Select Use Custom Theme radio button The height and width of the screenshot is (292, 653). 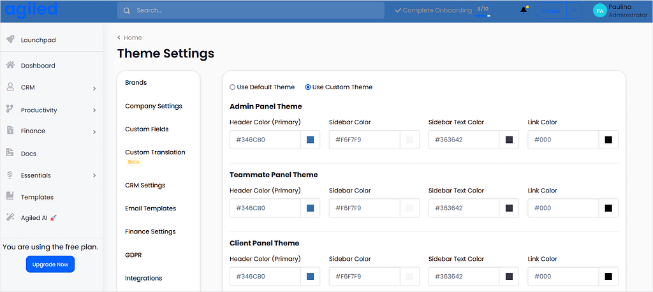[x=308, y=87]
